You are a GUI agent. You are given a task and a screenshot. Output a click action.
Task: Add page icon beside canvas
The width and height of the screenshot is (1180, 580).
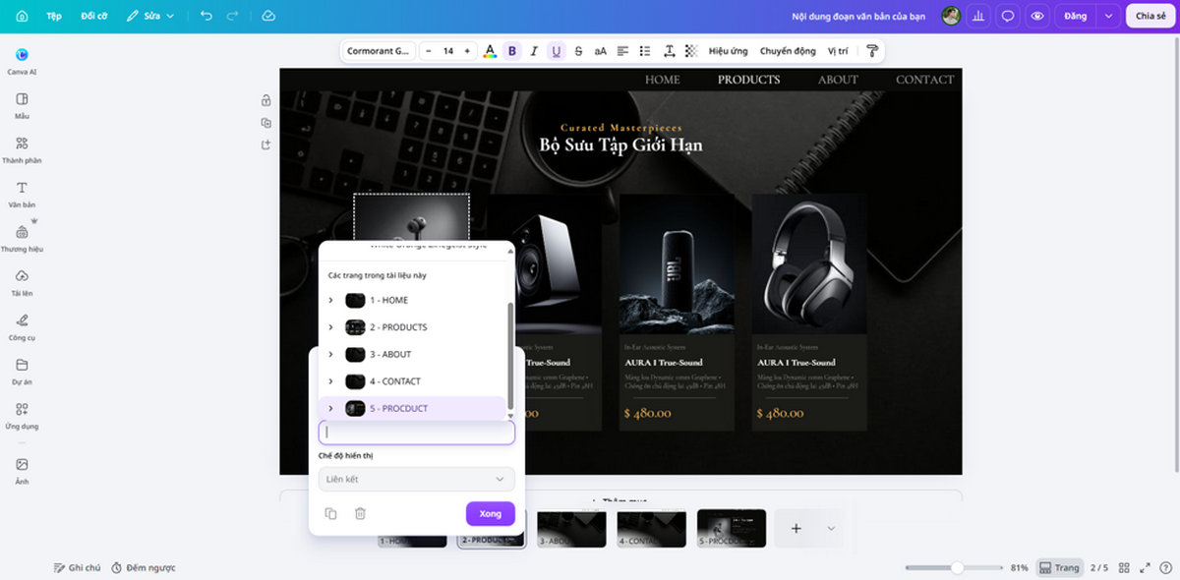point(266,145)
